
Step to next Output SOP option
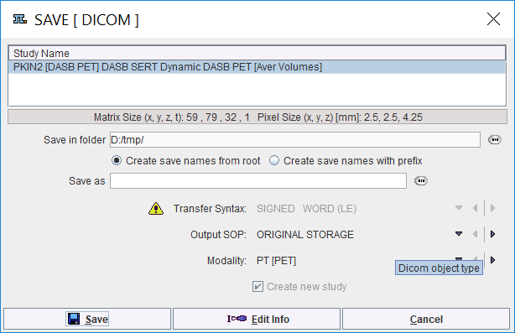492,234
